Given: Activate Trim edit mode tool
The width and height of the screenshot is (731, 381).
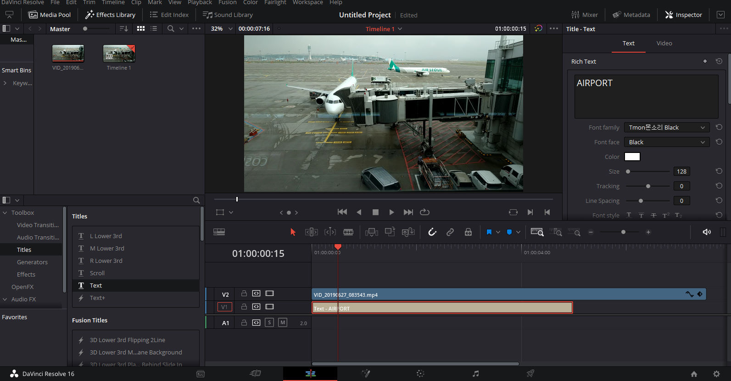Looking at the screenshot, I should click(311, 232).
